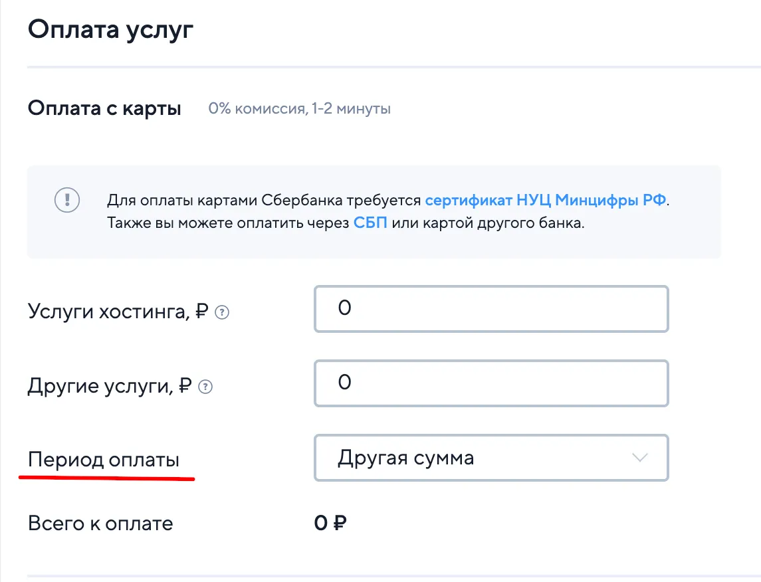Click the "Всего к оплате" label
Image resolution: width=761 pixels, height=582 pixels.
pyautogui.click(x=100, y=524)
